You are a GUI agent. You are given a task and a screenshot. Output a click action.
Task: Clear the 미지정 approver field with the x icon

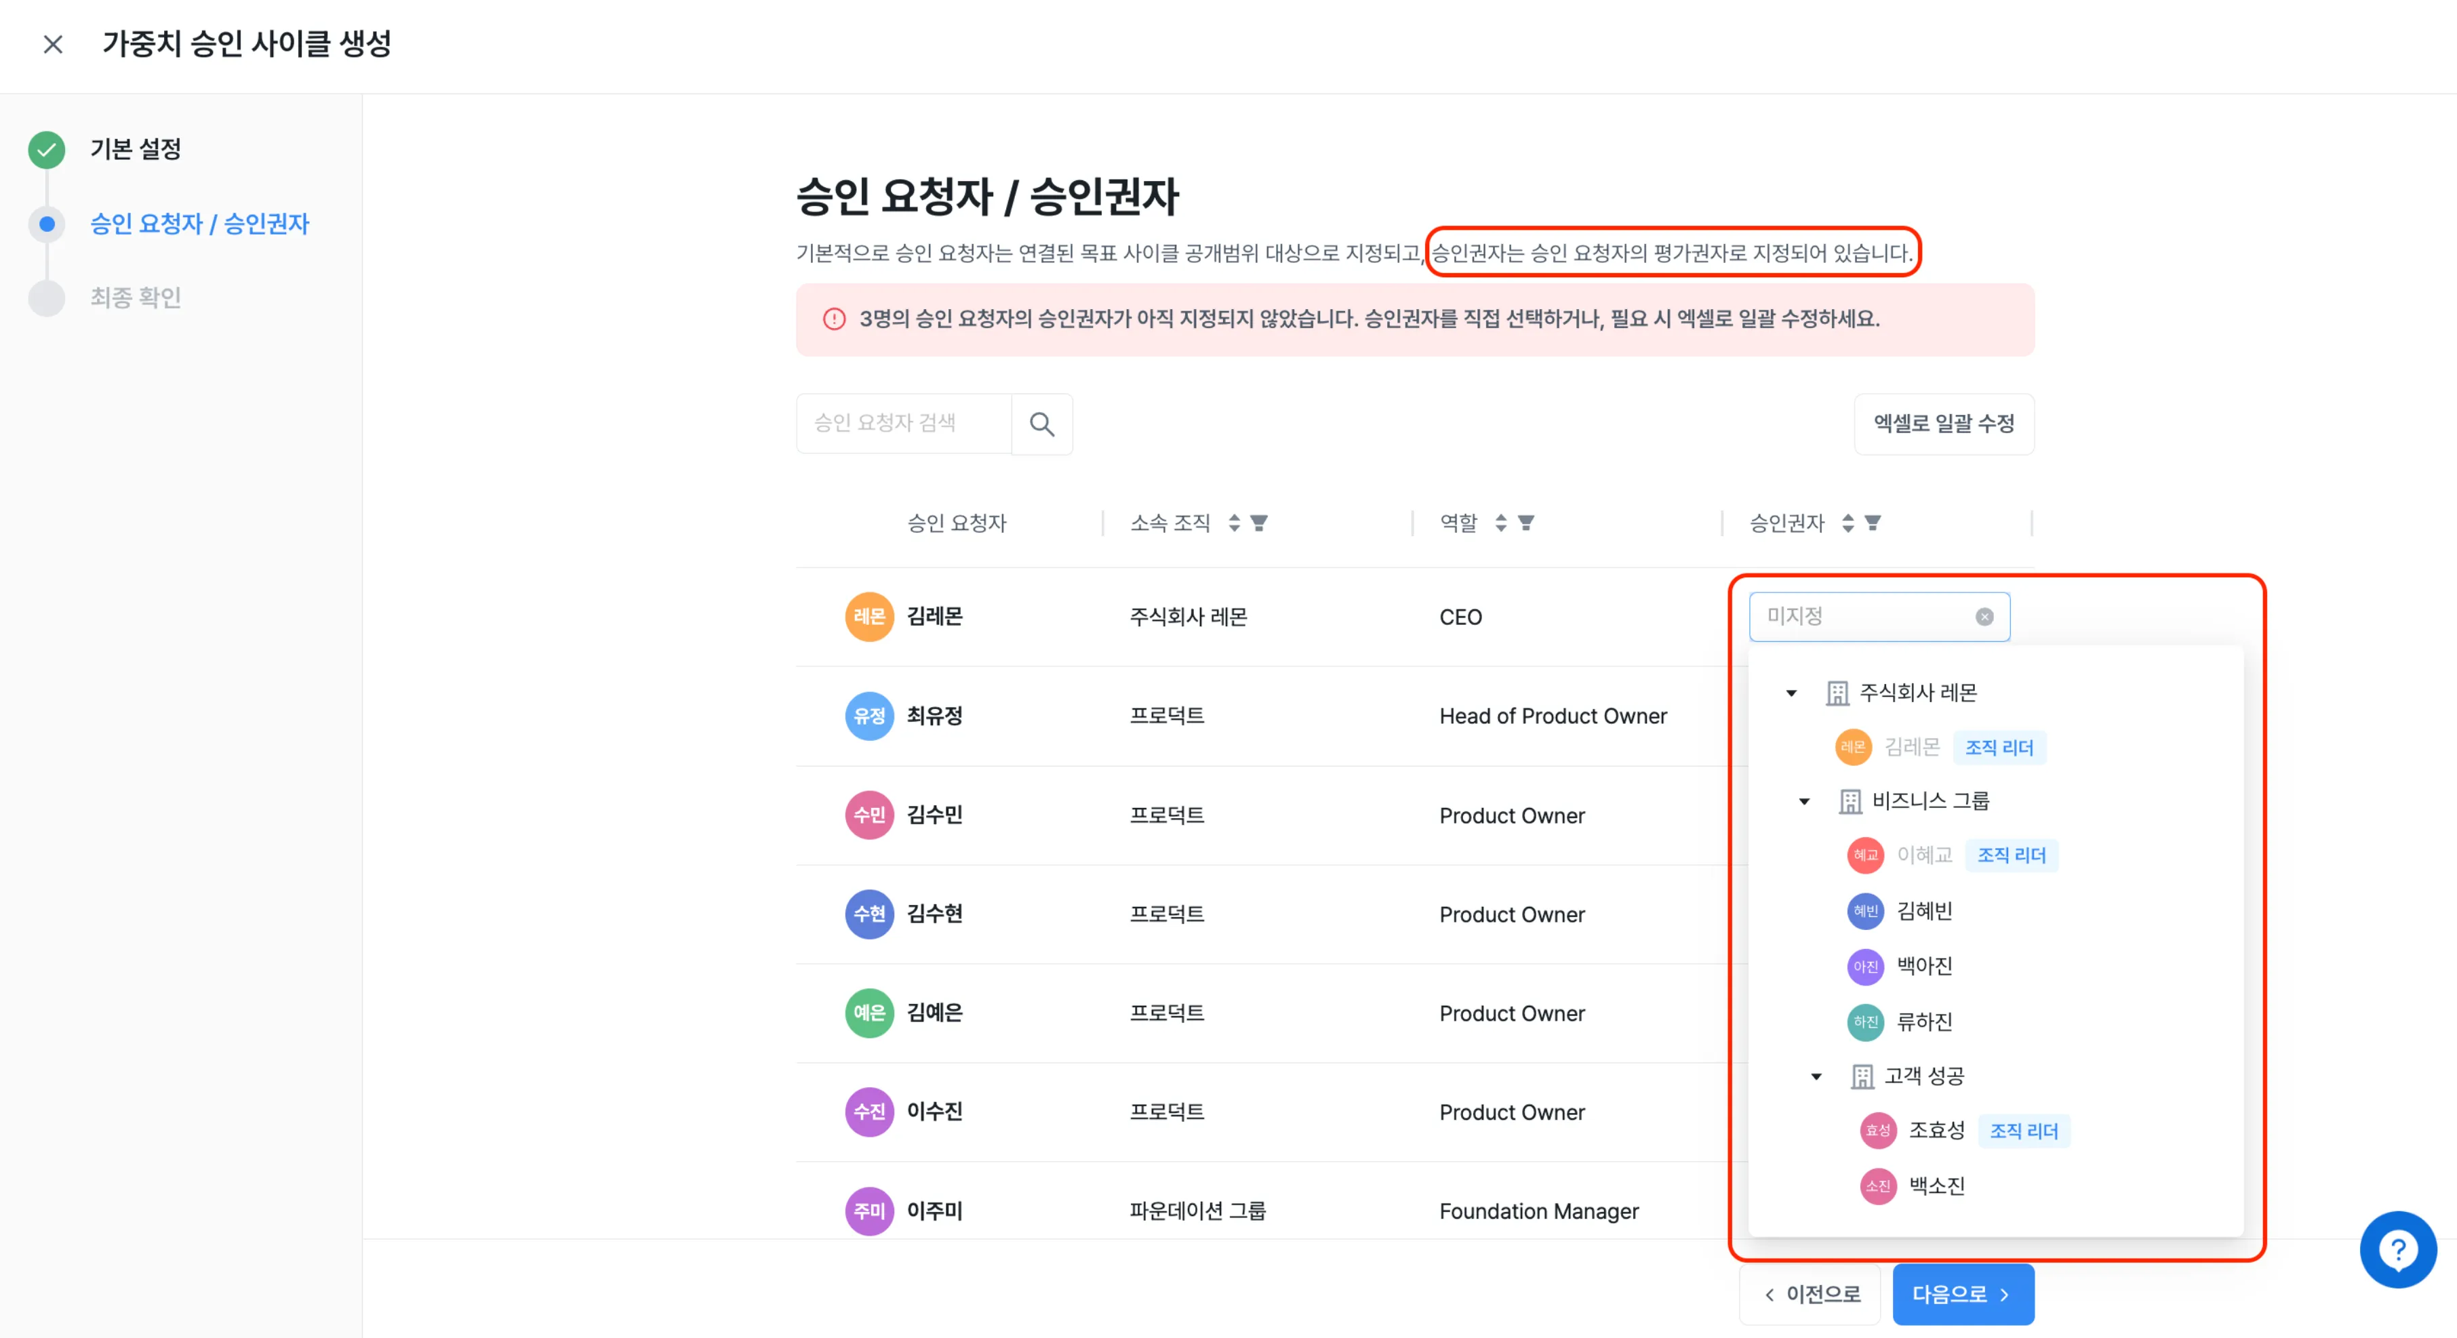click(1984, 617)
